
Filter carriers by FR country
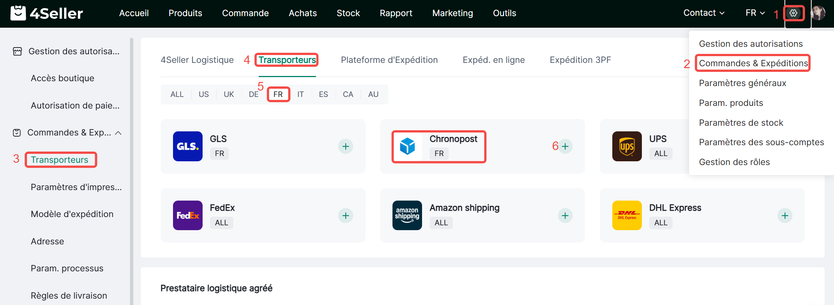[278, 94]
